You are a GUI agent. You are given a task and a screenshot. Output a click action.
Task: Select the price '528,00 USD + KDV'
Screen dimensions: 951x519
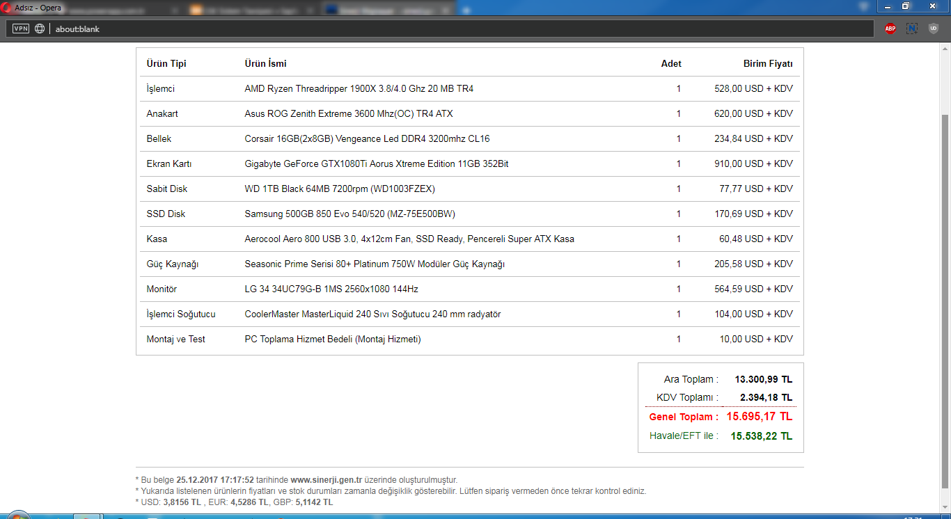pos(753,88)
